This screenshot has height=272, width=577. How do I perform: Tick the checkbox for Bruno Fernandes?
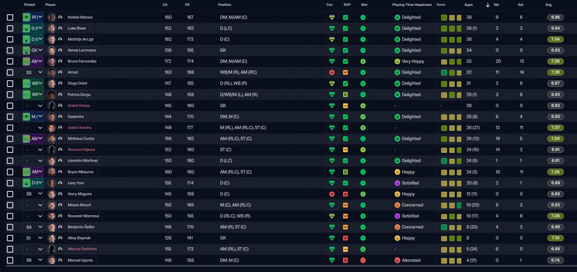point(10,61)
